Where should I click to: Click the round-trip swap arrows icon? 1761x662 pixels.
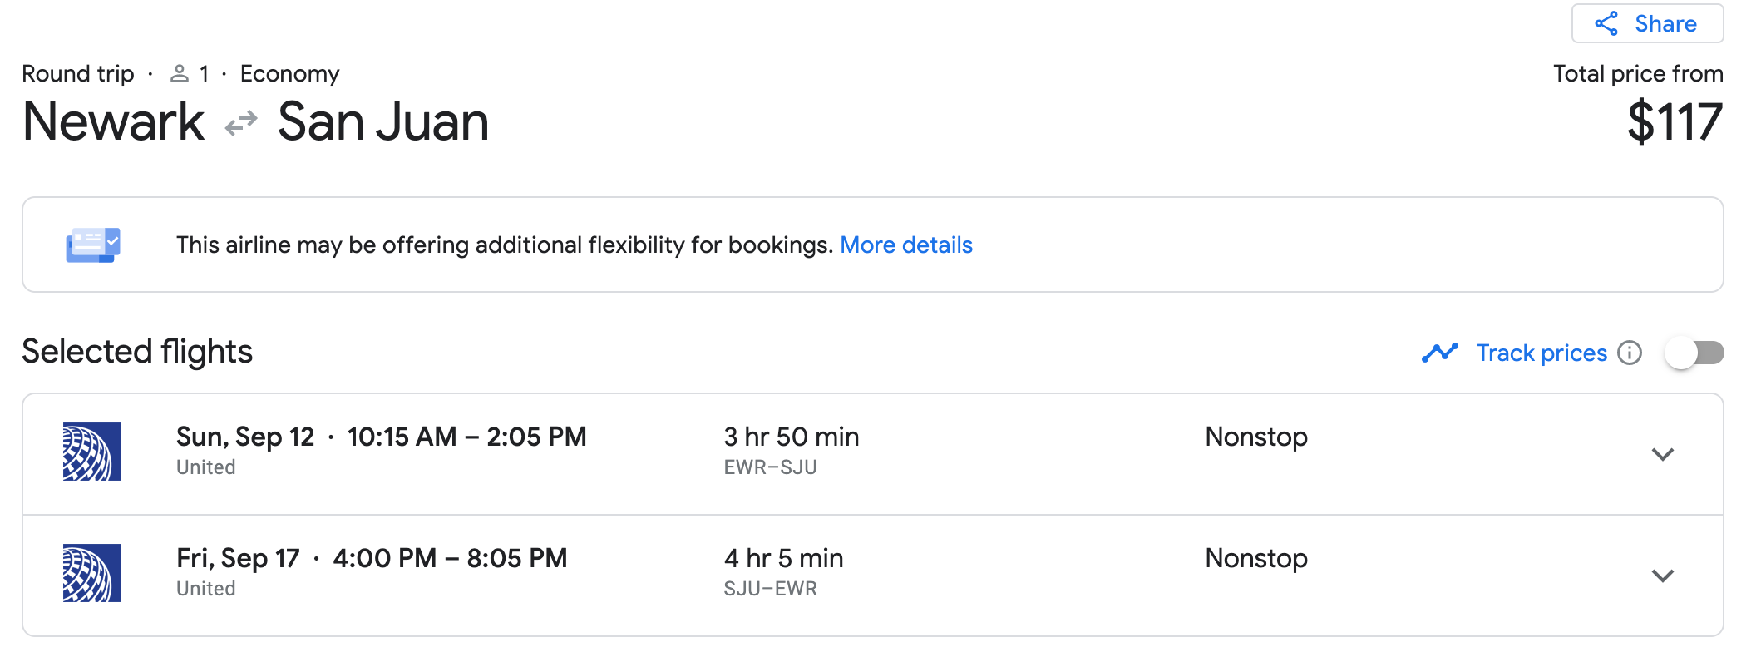[x=241, y=124]
